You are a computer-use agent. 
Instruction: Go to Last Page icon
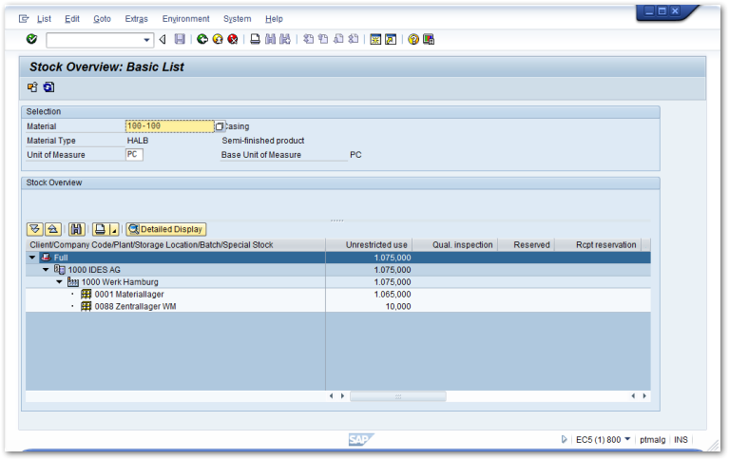click(354, 39)
